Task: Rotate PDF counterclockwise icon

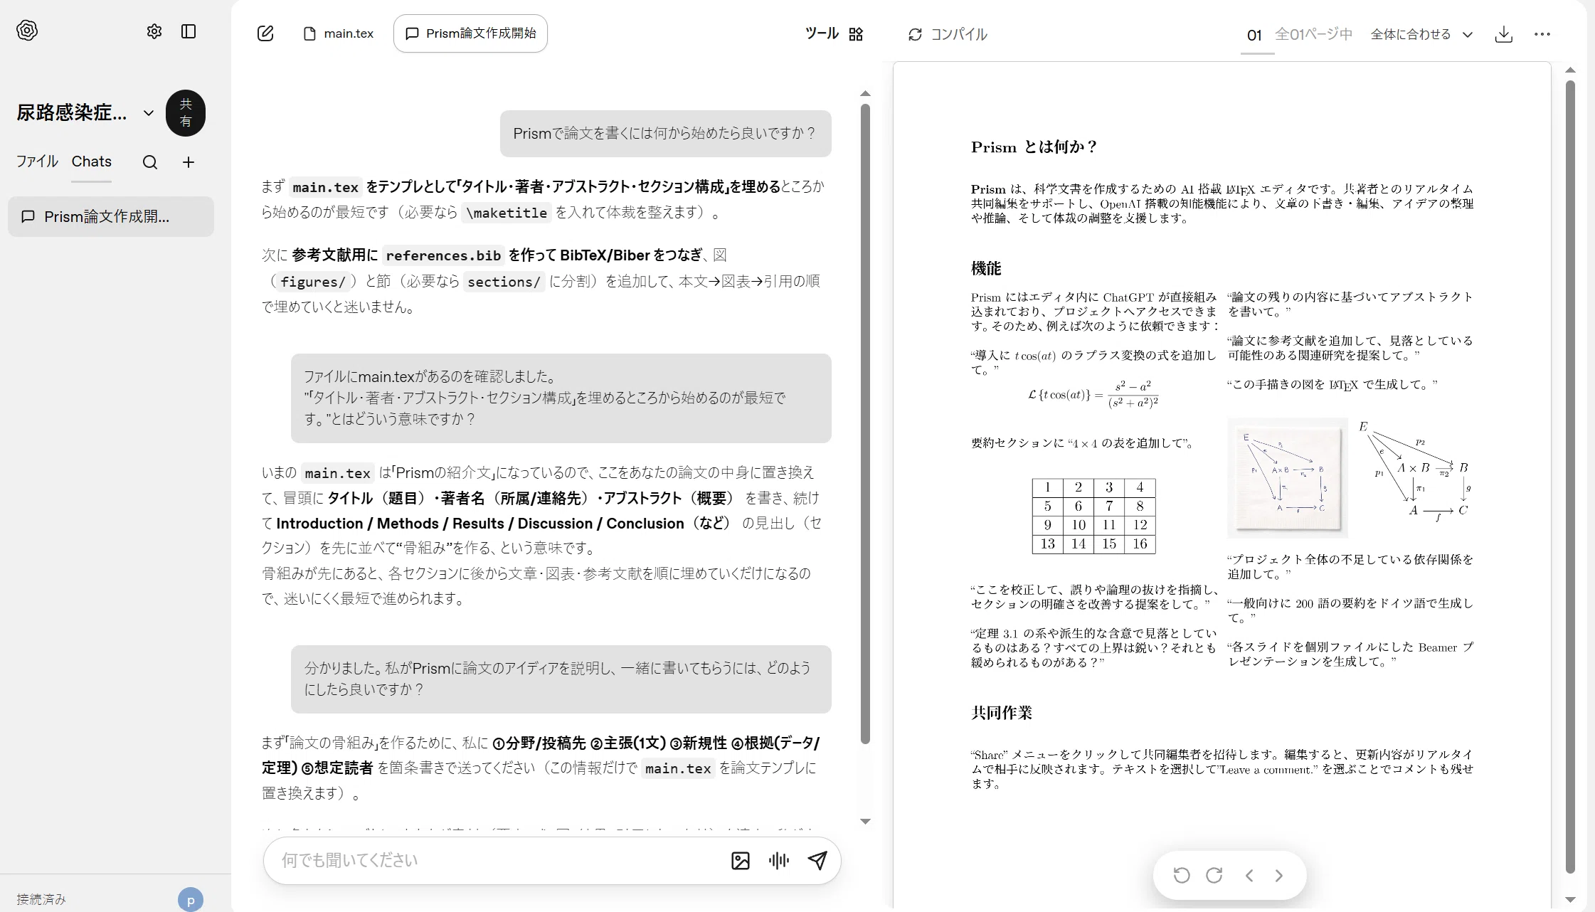Action: [x=1182, y=875]
